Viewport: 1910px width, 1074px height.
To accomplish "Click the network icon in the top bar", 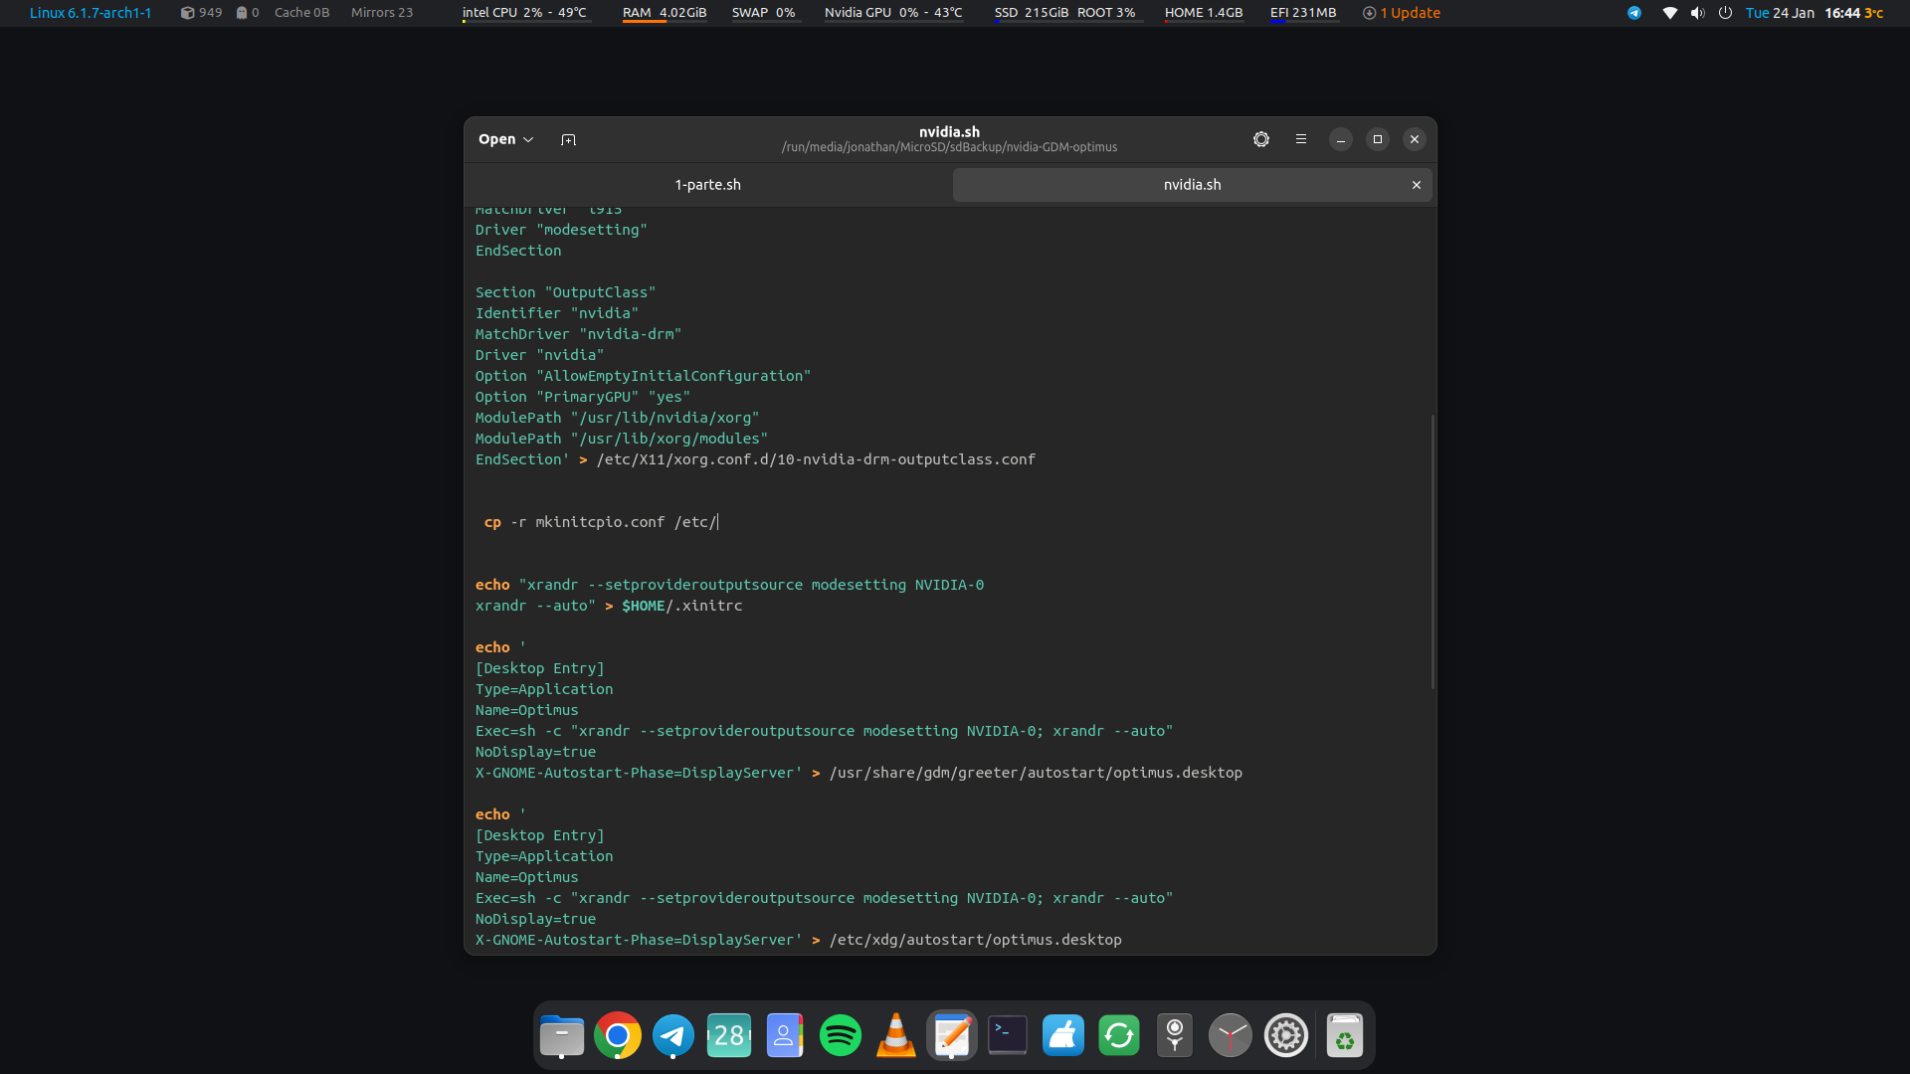I will [x=1669, y=13].
